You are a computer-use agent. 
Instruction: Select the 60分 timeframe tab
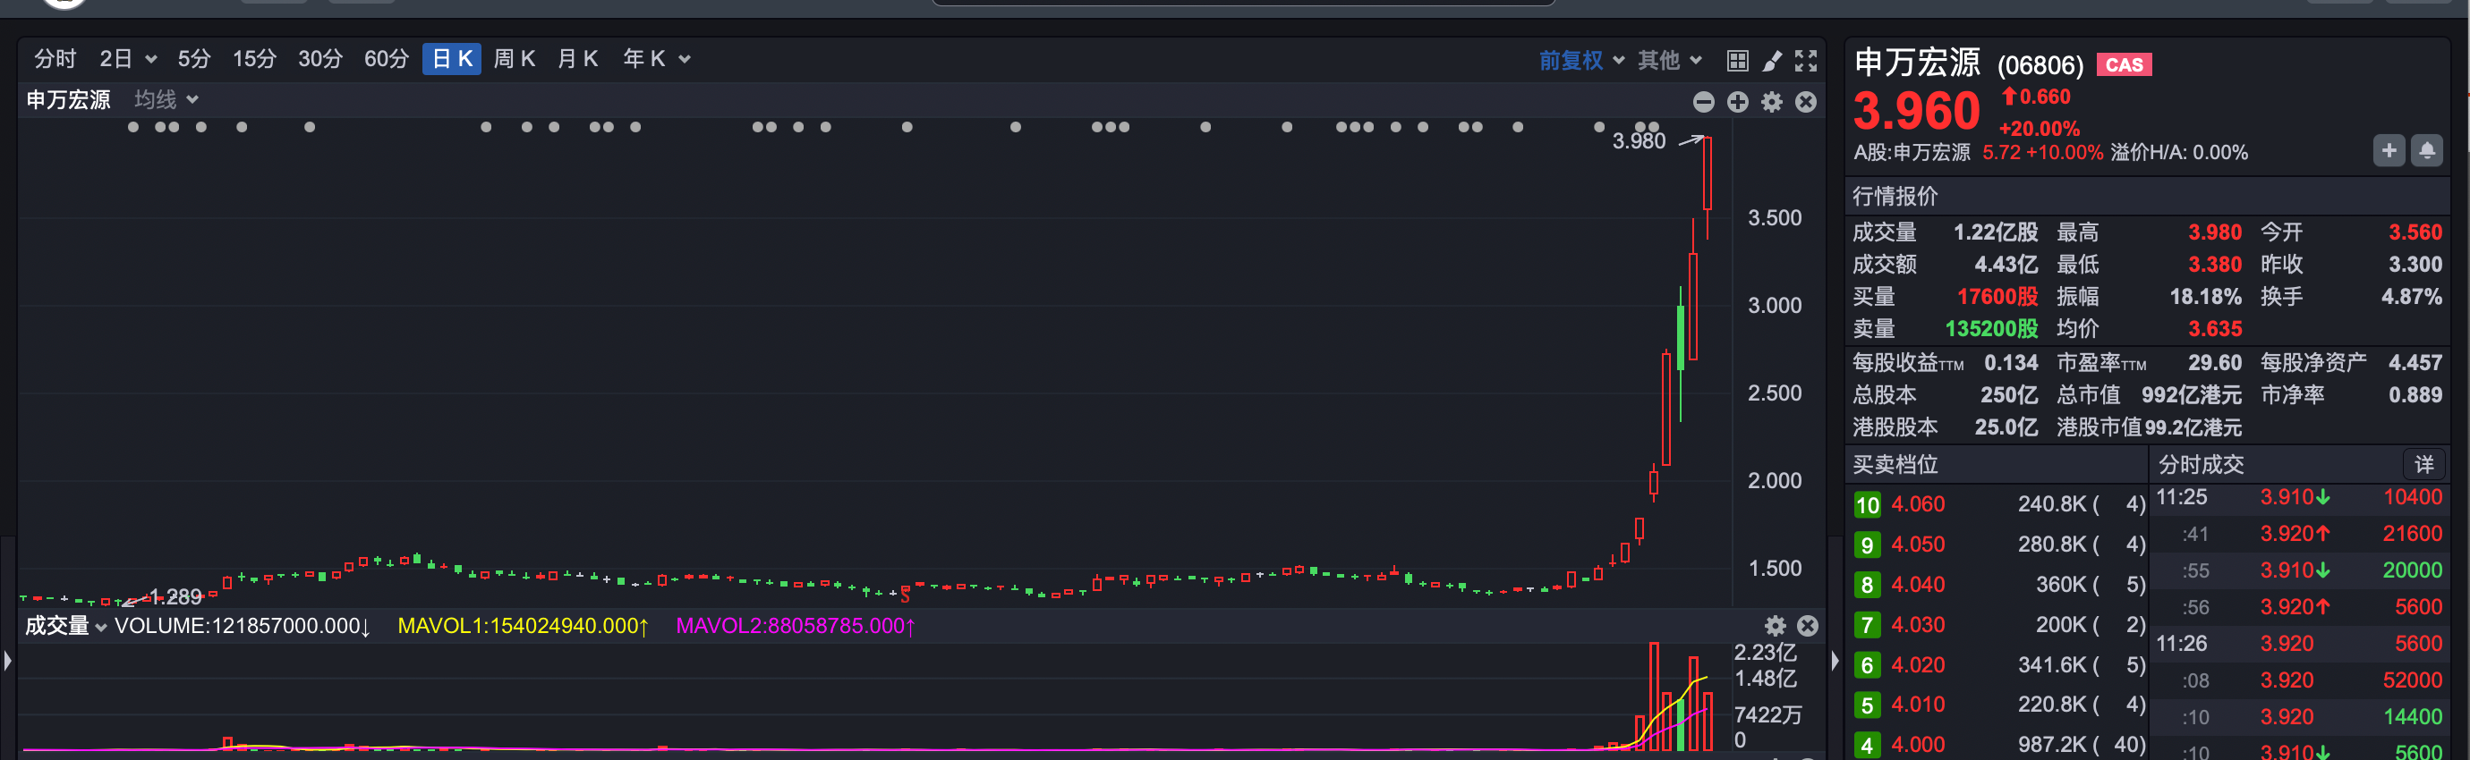pyautogui.click(x=387, y=59)
